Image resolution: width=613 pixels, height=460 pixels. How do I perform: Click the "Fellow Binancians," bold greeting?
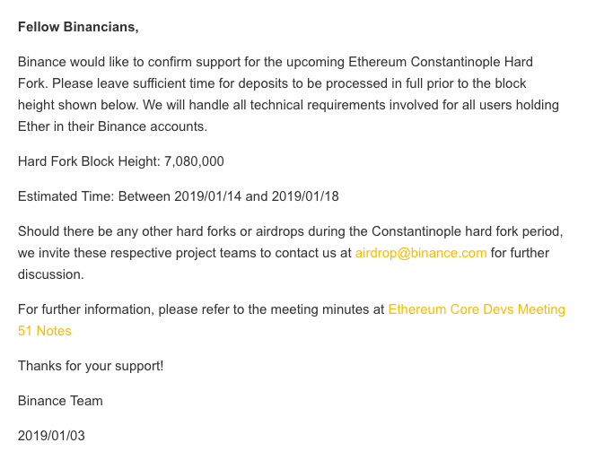tap(78, 27)
